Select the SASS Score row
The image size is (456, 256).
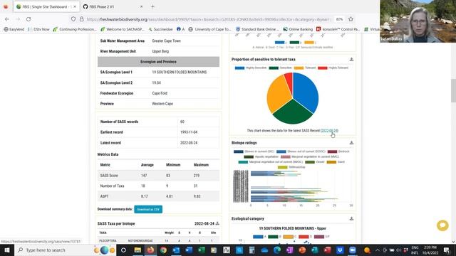point(158,176)
